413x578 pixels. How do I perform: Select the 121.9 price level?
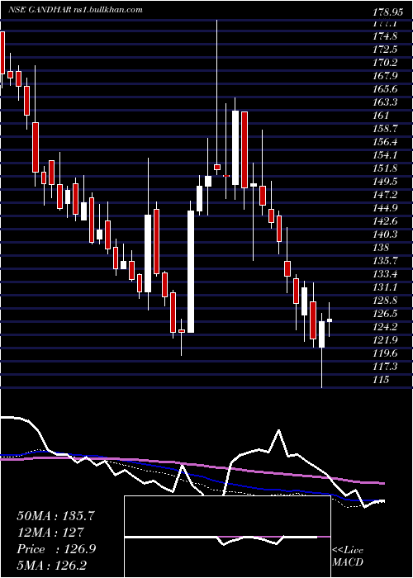[x=386, y=340]
